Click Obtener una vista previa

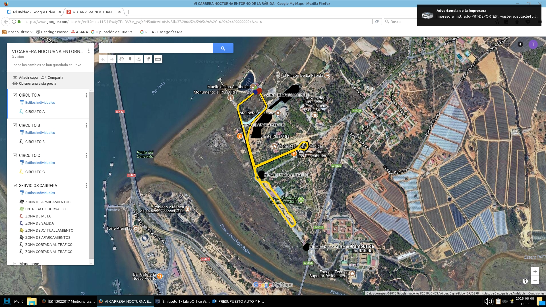point(34,83)
